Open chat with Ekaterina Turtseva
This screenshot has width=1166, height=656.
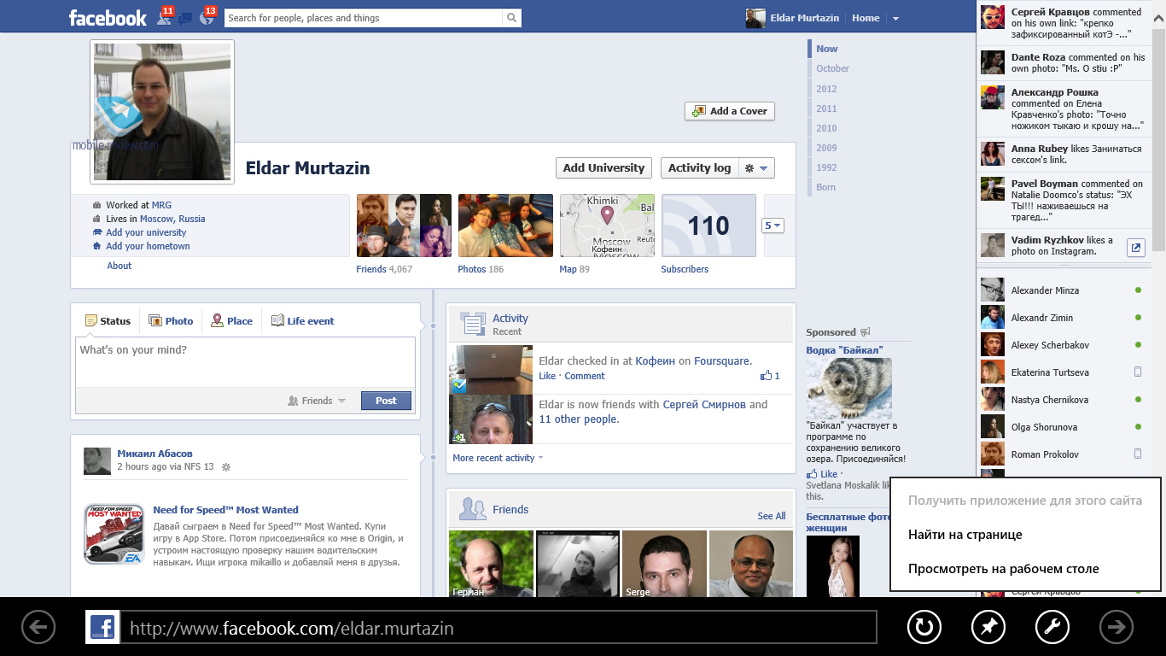tap(1063, 372)
